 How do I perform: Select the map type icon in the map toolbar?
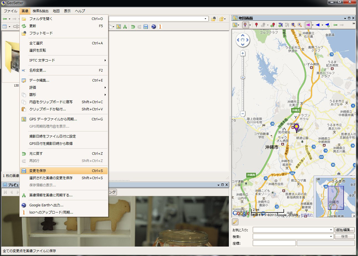(x=235, y=25)
